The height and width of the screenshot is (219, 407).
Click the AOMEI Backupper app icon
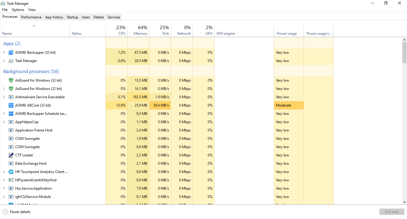11,53
